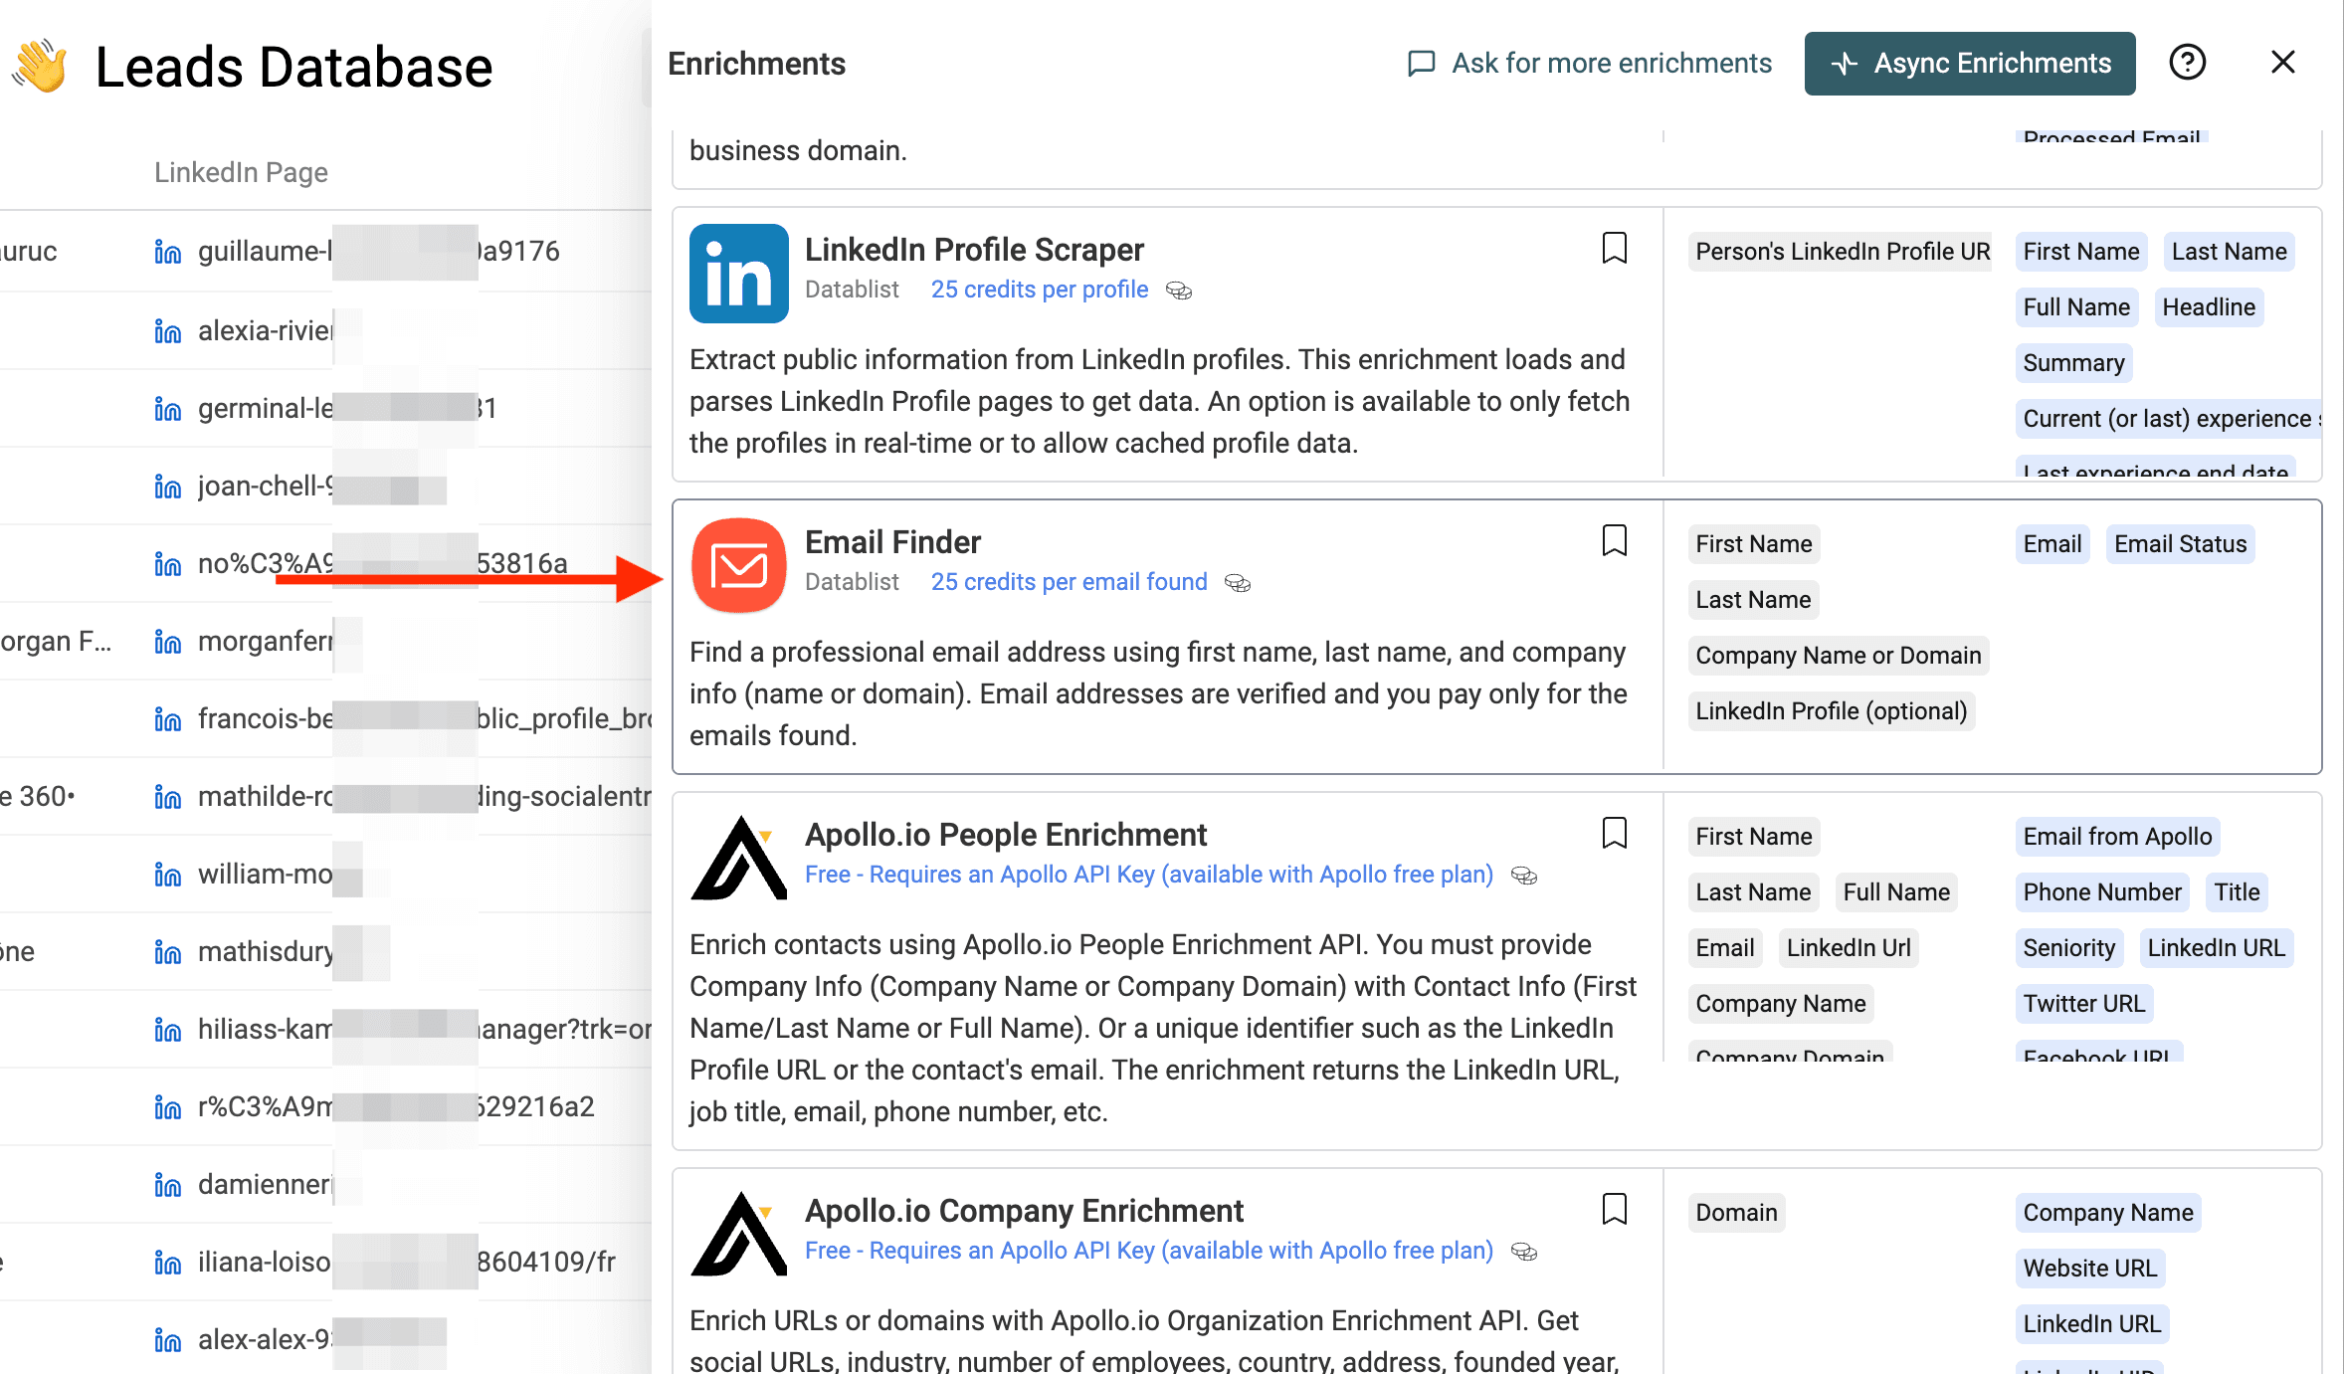Click the Apollo People 'Free - Requires an Apollo API Key' link
Screen dimensions: 2344x1374
(x=1149, y=875)
